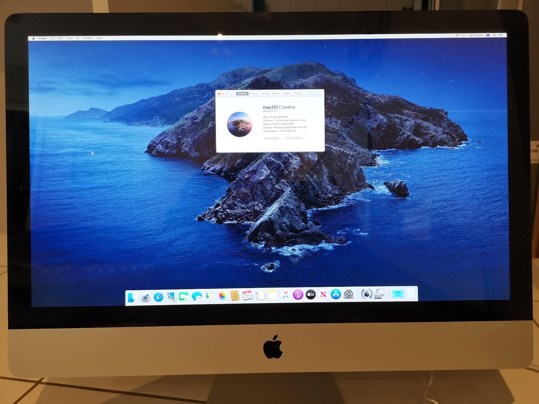Open FaceTime from the Dock
This screenshot has width=539, height=404.
pyautogui.click(x=184, y=297)
